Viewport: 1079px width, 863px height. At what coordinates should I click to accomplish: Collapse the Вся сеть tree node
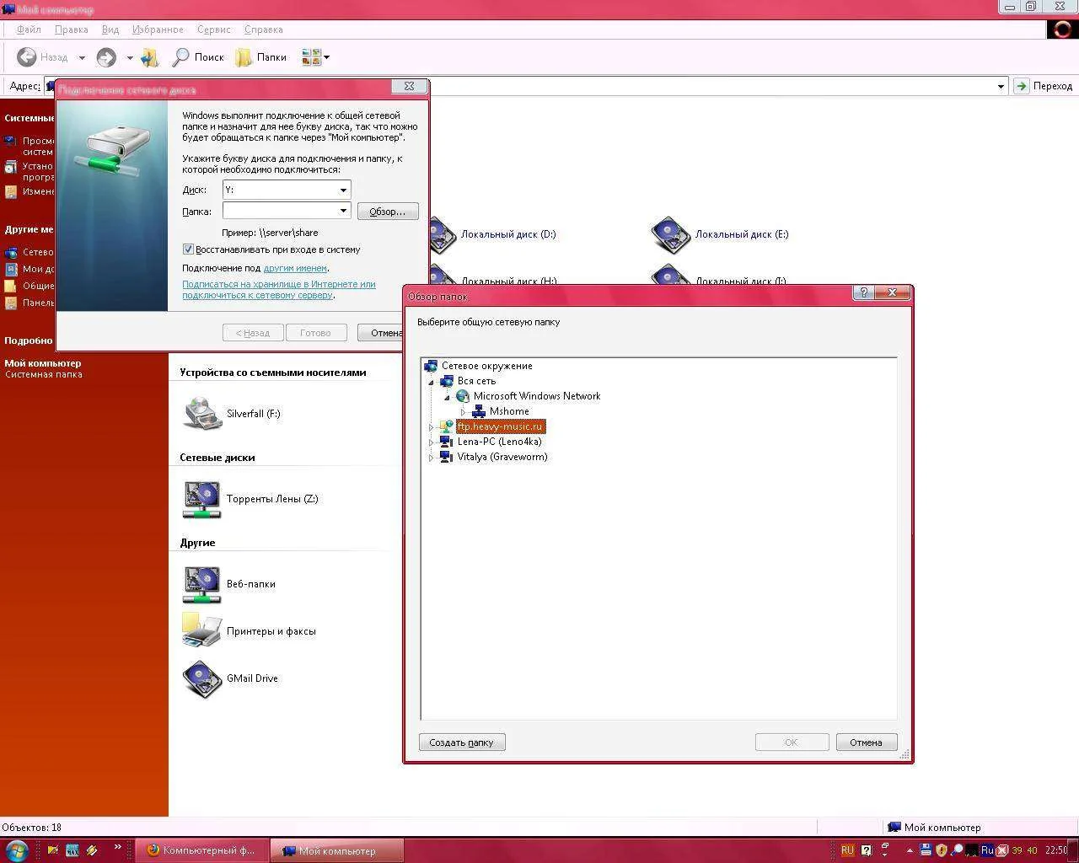[432, 382]
